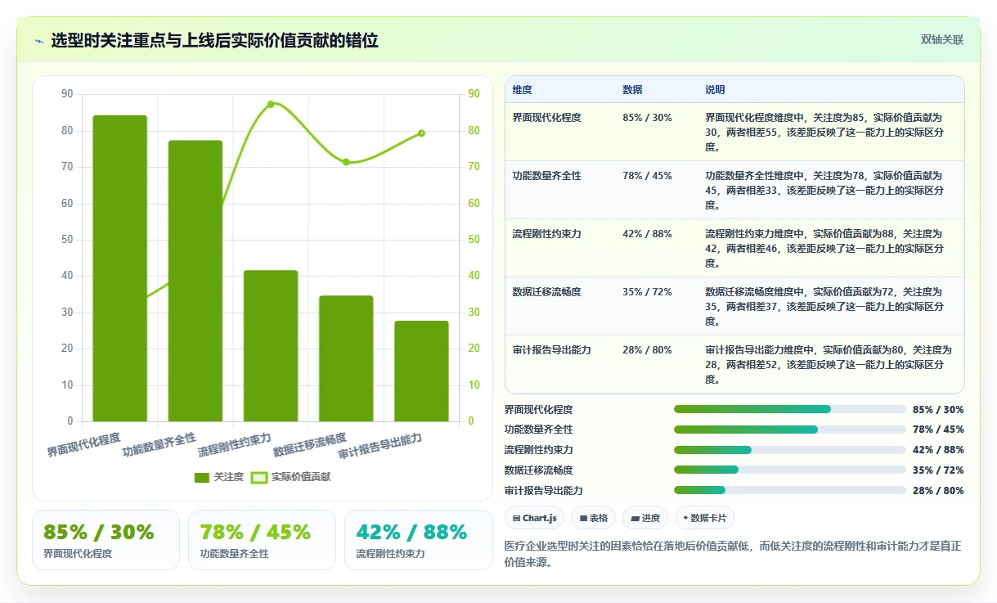
Task: Click the summary paragraph about 医疗企业选型
Action: [x=734, y=554]
